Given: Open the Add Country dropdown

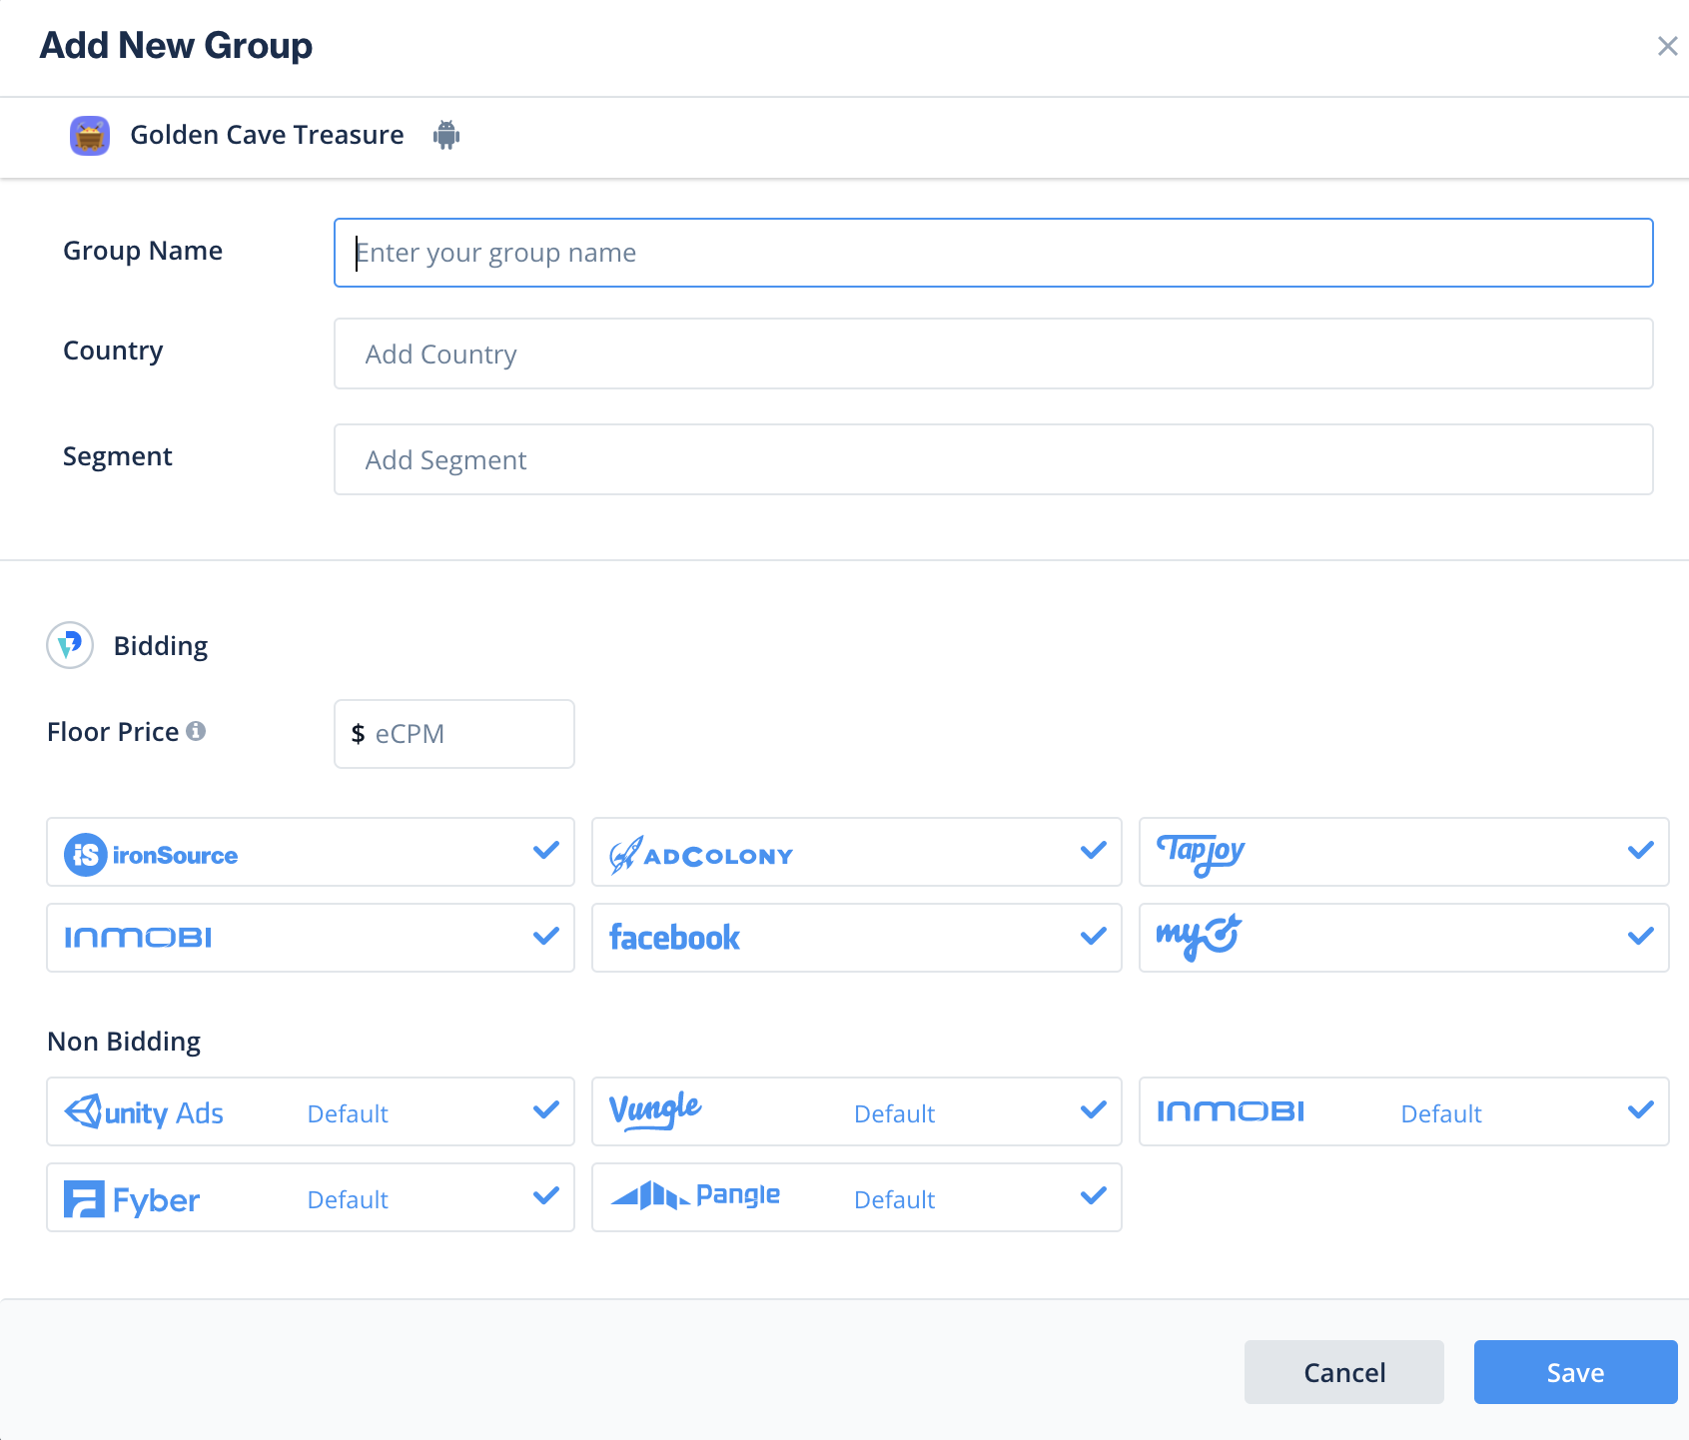Looking at the screenshot, I should (x=993, y=355).
